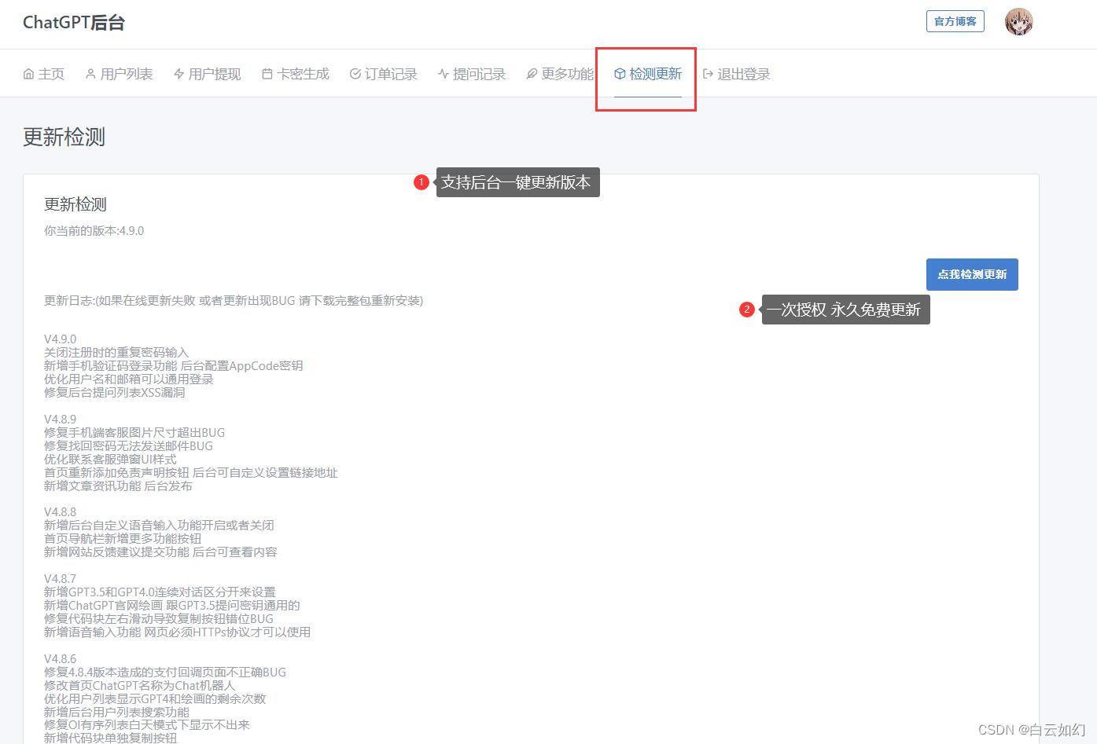Image resolution: width=1097 pixels, height=744 pixels.
Task: Open 提问记录 from the navigation bar
Action: pyautogui.click(x=472, y=74)
